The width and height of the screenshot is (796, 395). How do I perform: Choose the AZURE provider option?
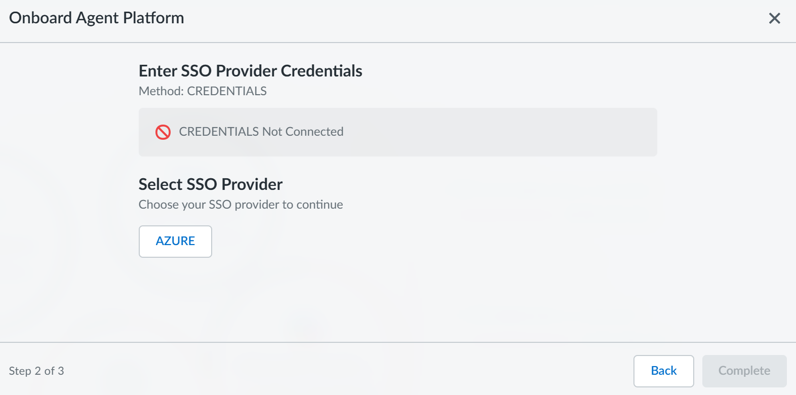click(175, 241)
